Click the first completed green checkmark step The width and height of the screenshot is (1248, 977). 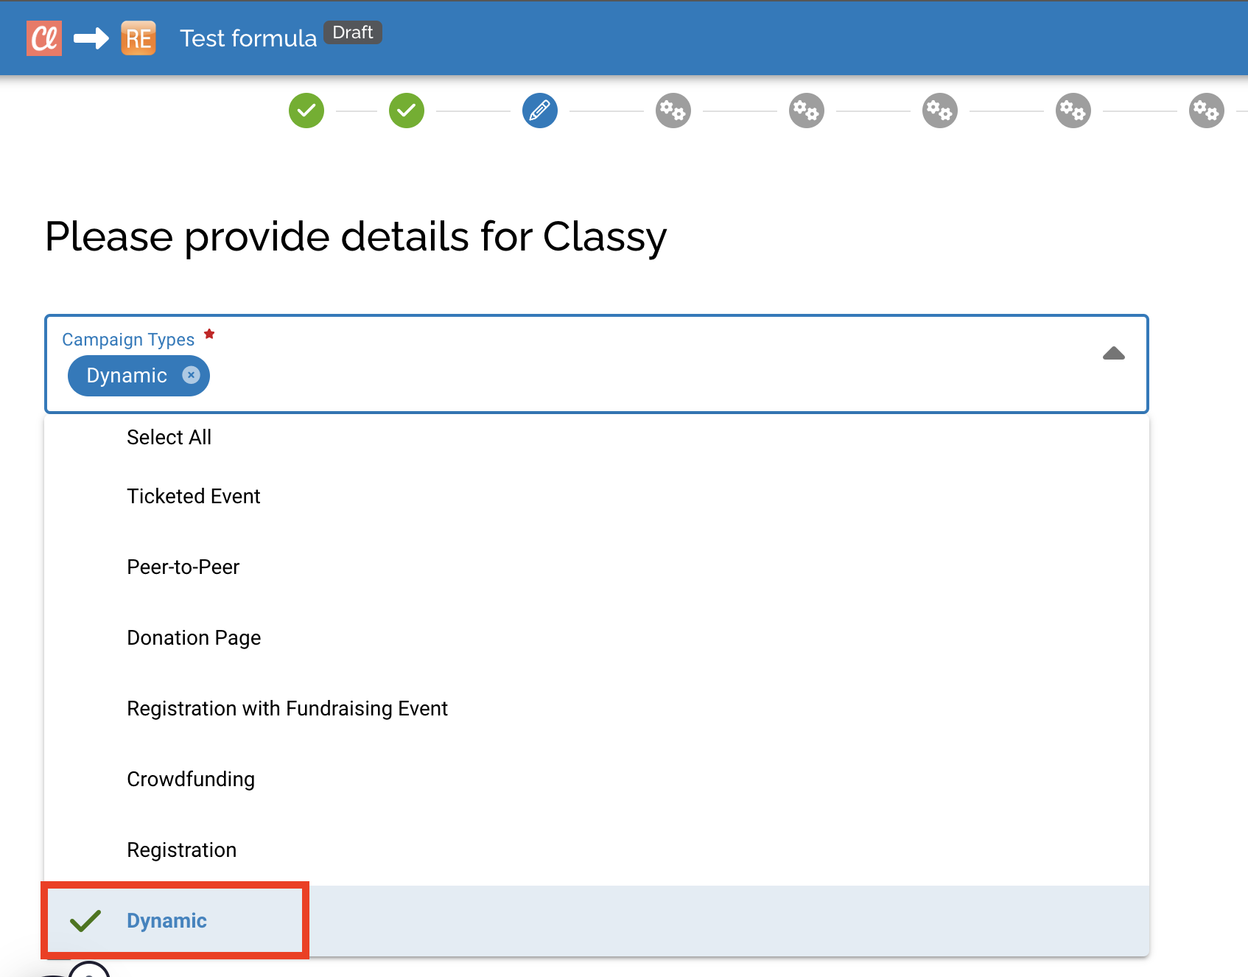(x=306, y=111)
